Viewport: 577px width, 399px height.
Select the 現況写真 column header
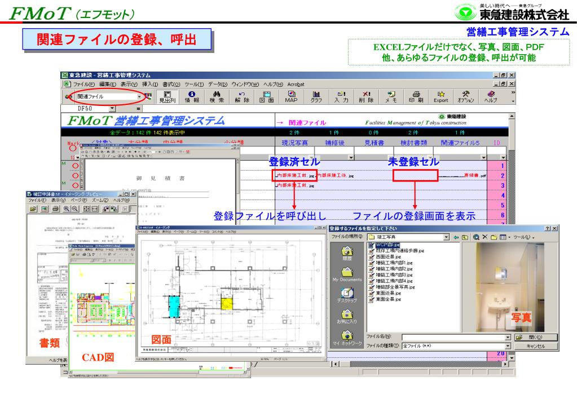295,143
